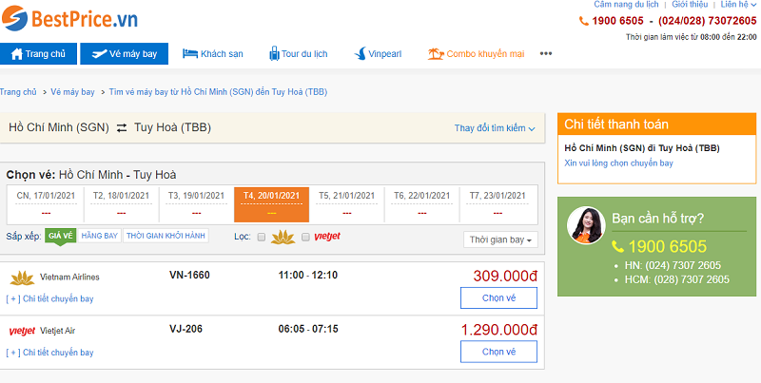Check the Vietnam Airlines filter checkbox

pos(261,237)
